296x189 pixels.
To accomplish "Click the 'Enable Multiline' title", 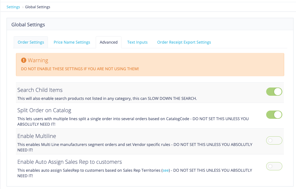I will 37,136.
